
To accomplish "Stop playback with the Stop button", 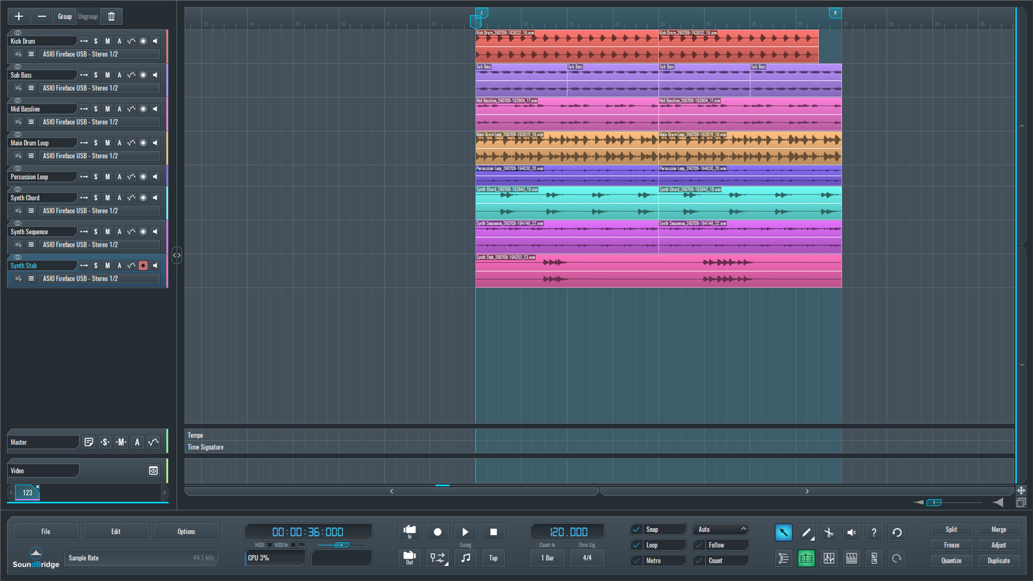I will 493,532.
